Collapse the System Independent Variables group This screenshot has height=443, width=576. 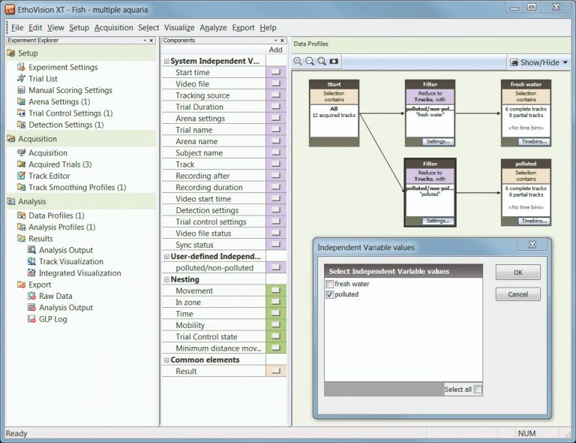pyautogui.click(x=166, y=62)
